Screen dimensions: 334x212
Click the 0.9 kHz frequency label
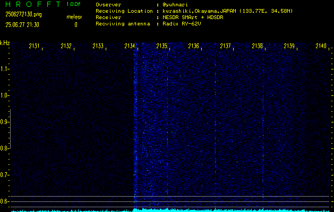pyautogui.click(x=4, y=122)
